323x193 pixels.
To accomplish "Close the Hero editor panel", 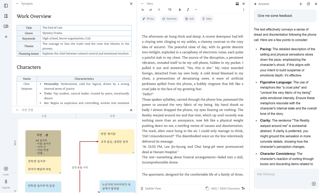I will pyautogui.click(x=244, y=4).
